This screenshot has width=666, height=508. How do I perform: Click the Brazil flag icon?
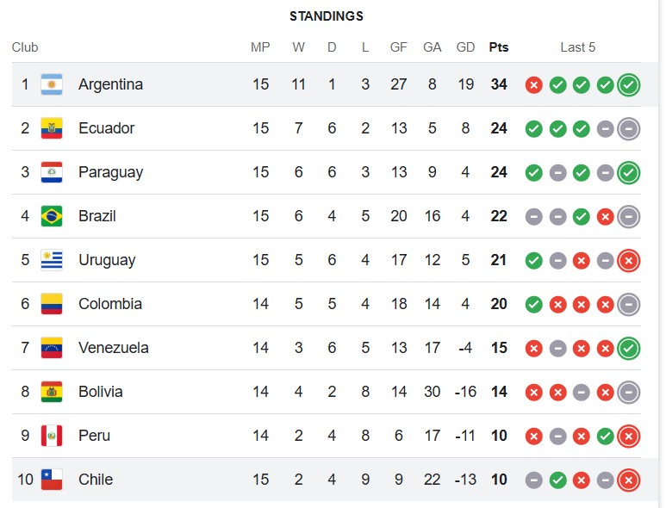click(x=52, y=216)
